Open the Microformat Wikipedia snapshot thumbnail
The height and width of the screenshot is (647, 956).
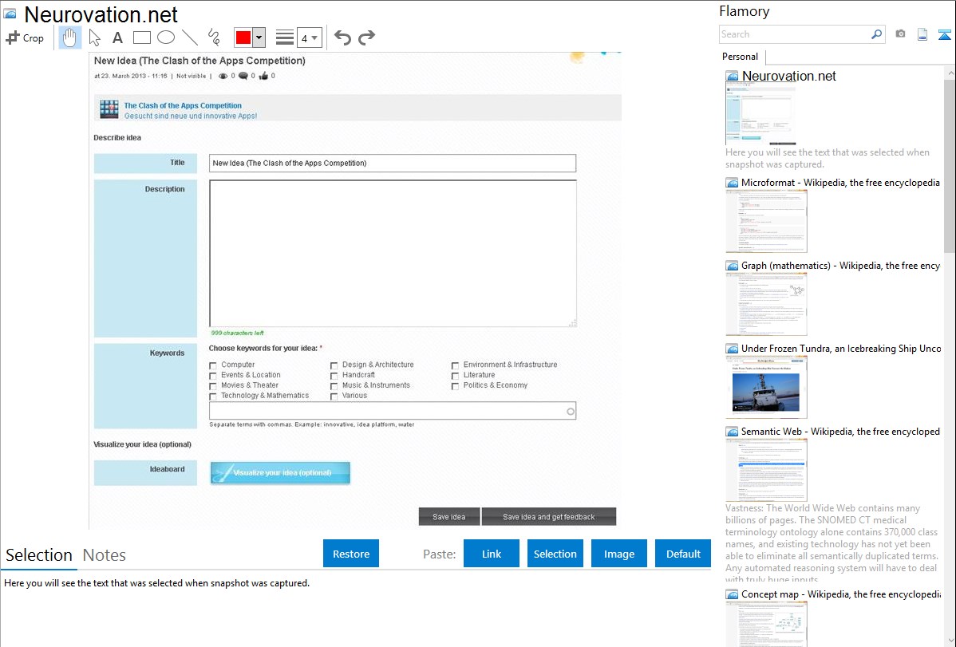[766, 221]
